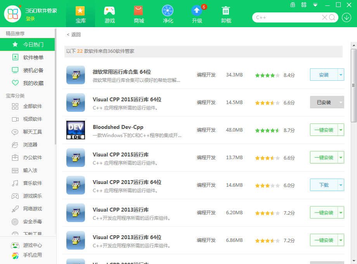Click the magnifier search icon
The image size is (357, 264).
pos(332,17)
